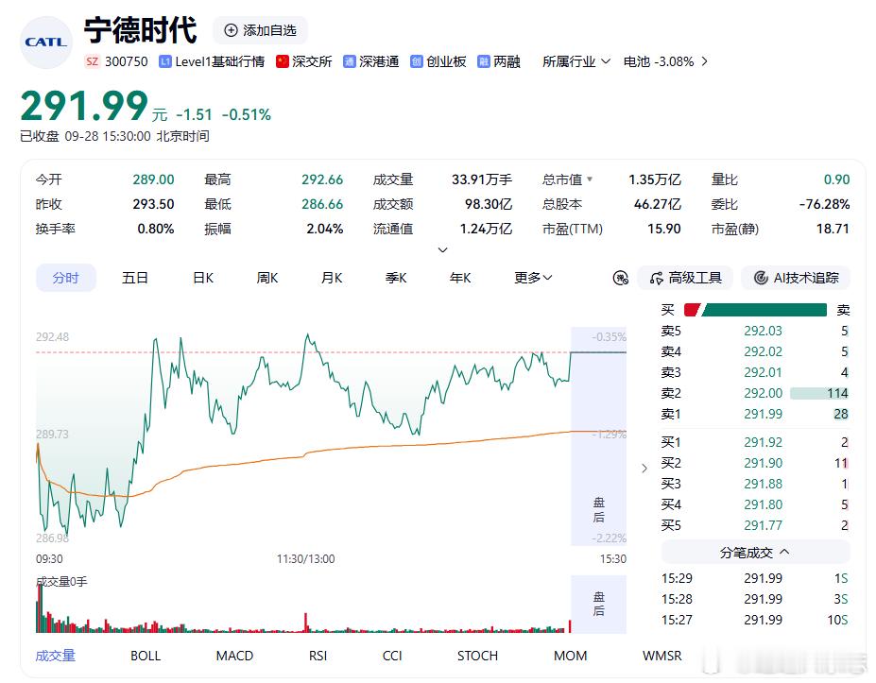Click the 买3 price 291.88
876x683 pixels.
[764, 484]
